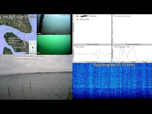Click the 'Webcam view' map label
The height and width of the screenshot is (114, 152).
click(20, 47)
